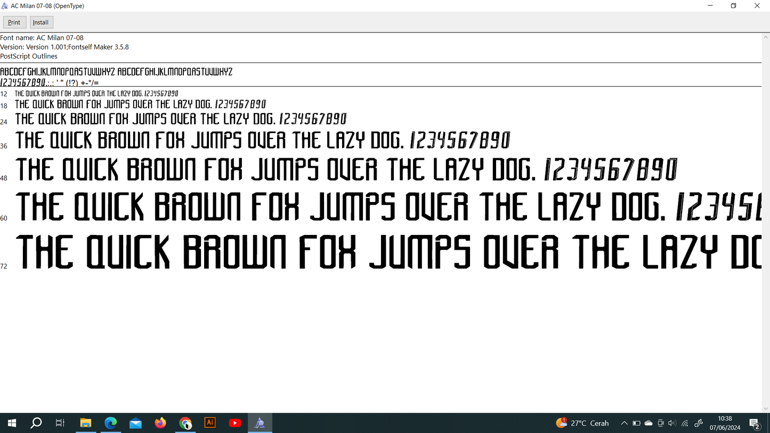Launch Firefox from the taskbar

coord(160,423)
